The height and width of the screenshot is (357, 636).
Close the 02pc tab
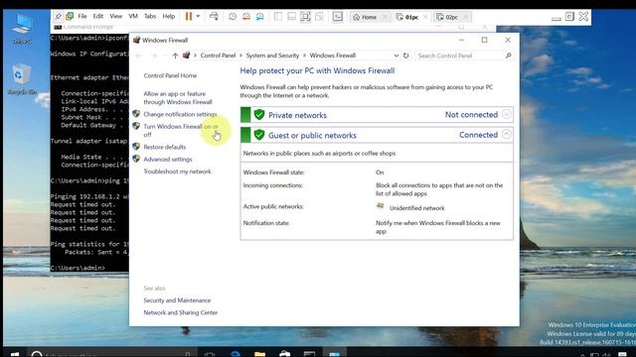pos(466,17)
